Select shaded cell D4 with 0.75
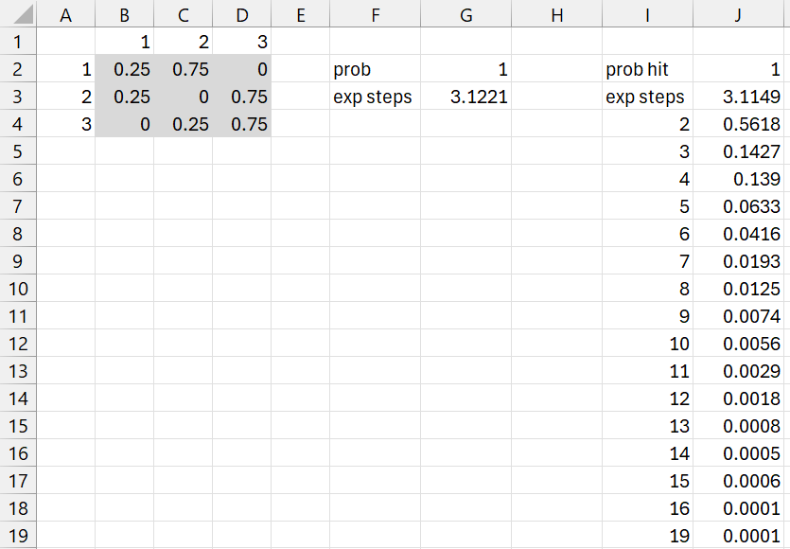Image resolution: width=790 pixels, height=549 pixels. pos(242,123)
